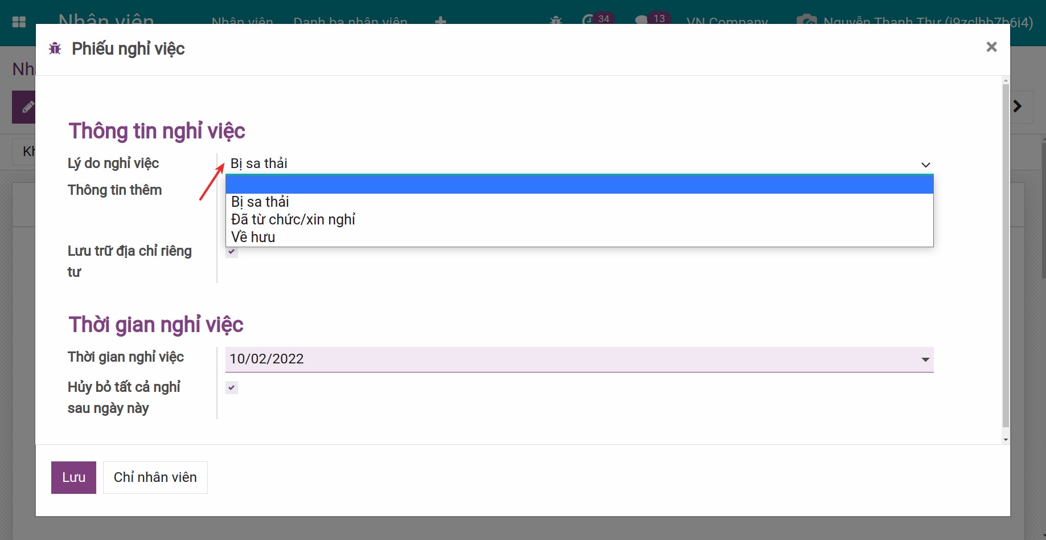Click the date field showing 10/02/2022
This screenshot has width=1046, height=540.
point(569,359)
